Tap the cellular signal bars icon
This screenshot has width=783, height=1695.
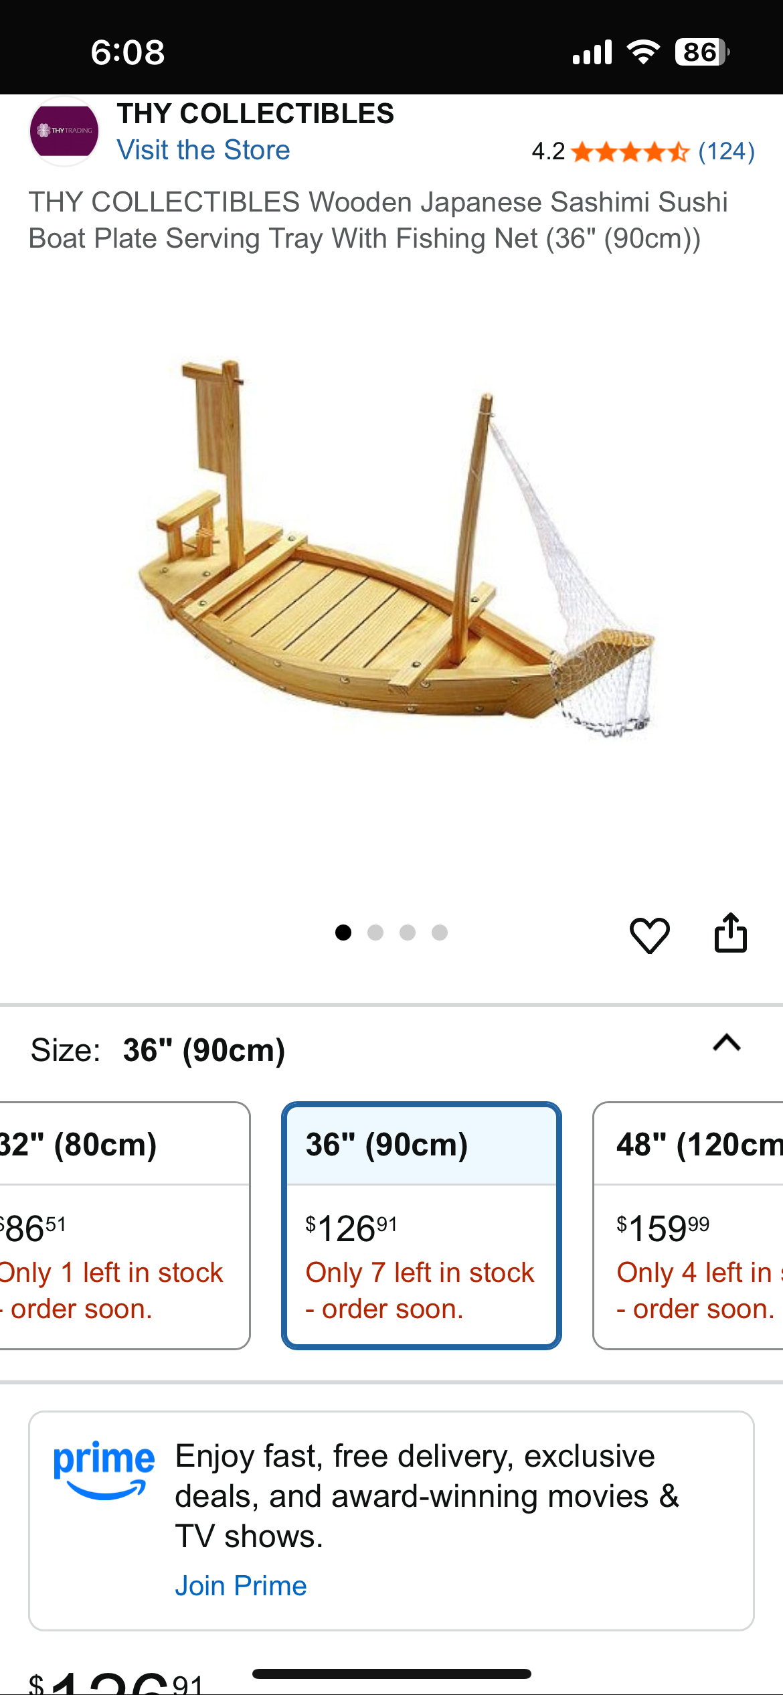(592, 52)
